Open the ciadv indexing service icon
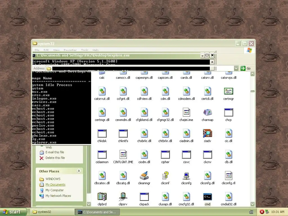The width and height of the screenshot is (288, 216). [x=207, y=134]
